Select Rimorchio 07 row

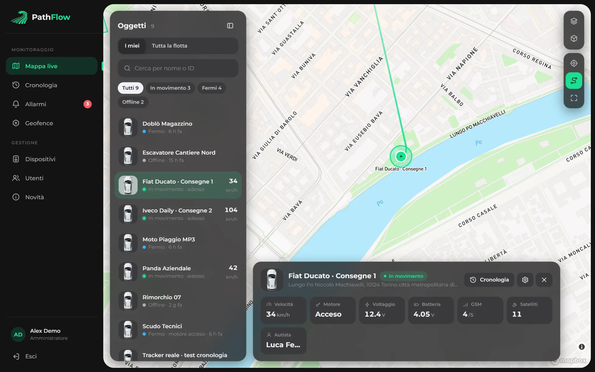178,301
